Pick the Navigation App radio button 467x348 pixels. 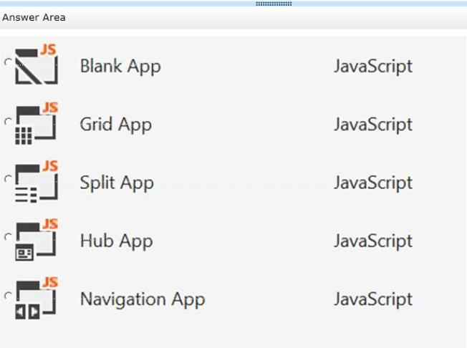tap(8, 296)
